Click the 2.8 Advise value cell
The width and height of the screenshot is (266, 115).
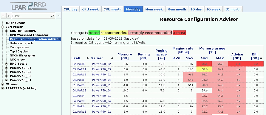237,64
